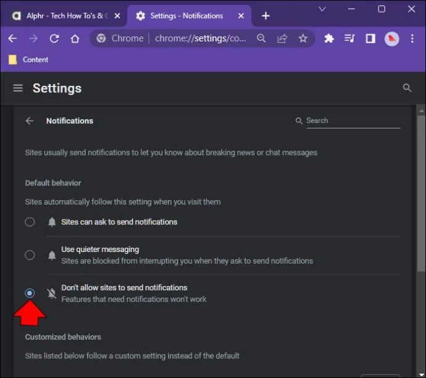Select Sites can ask to send notifications
Viewport: 426px width, 378px height.
tap(30, 222)
